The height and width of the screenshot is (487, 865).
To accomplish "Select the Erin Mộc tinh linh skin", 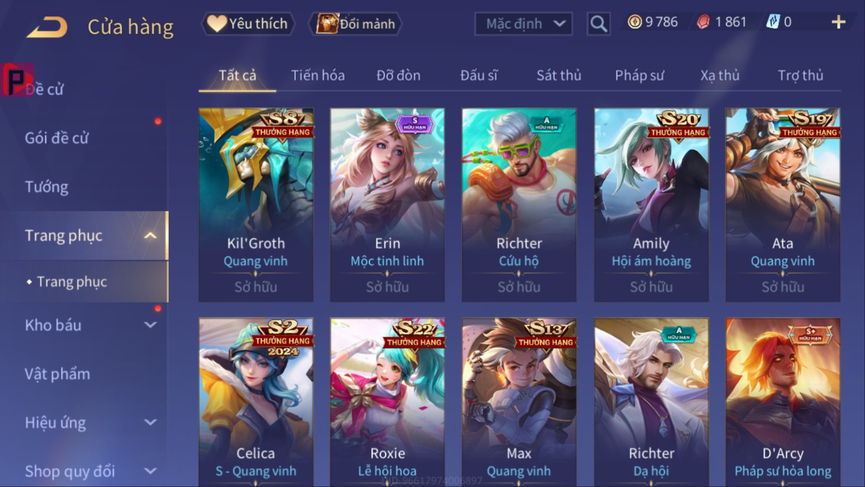I will 387,205.
